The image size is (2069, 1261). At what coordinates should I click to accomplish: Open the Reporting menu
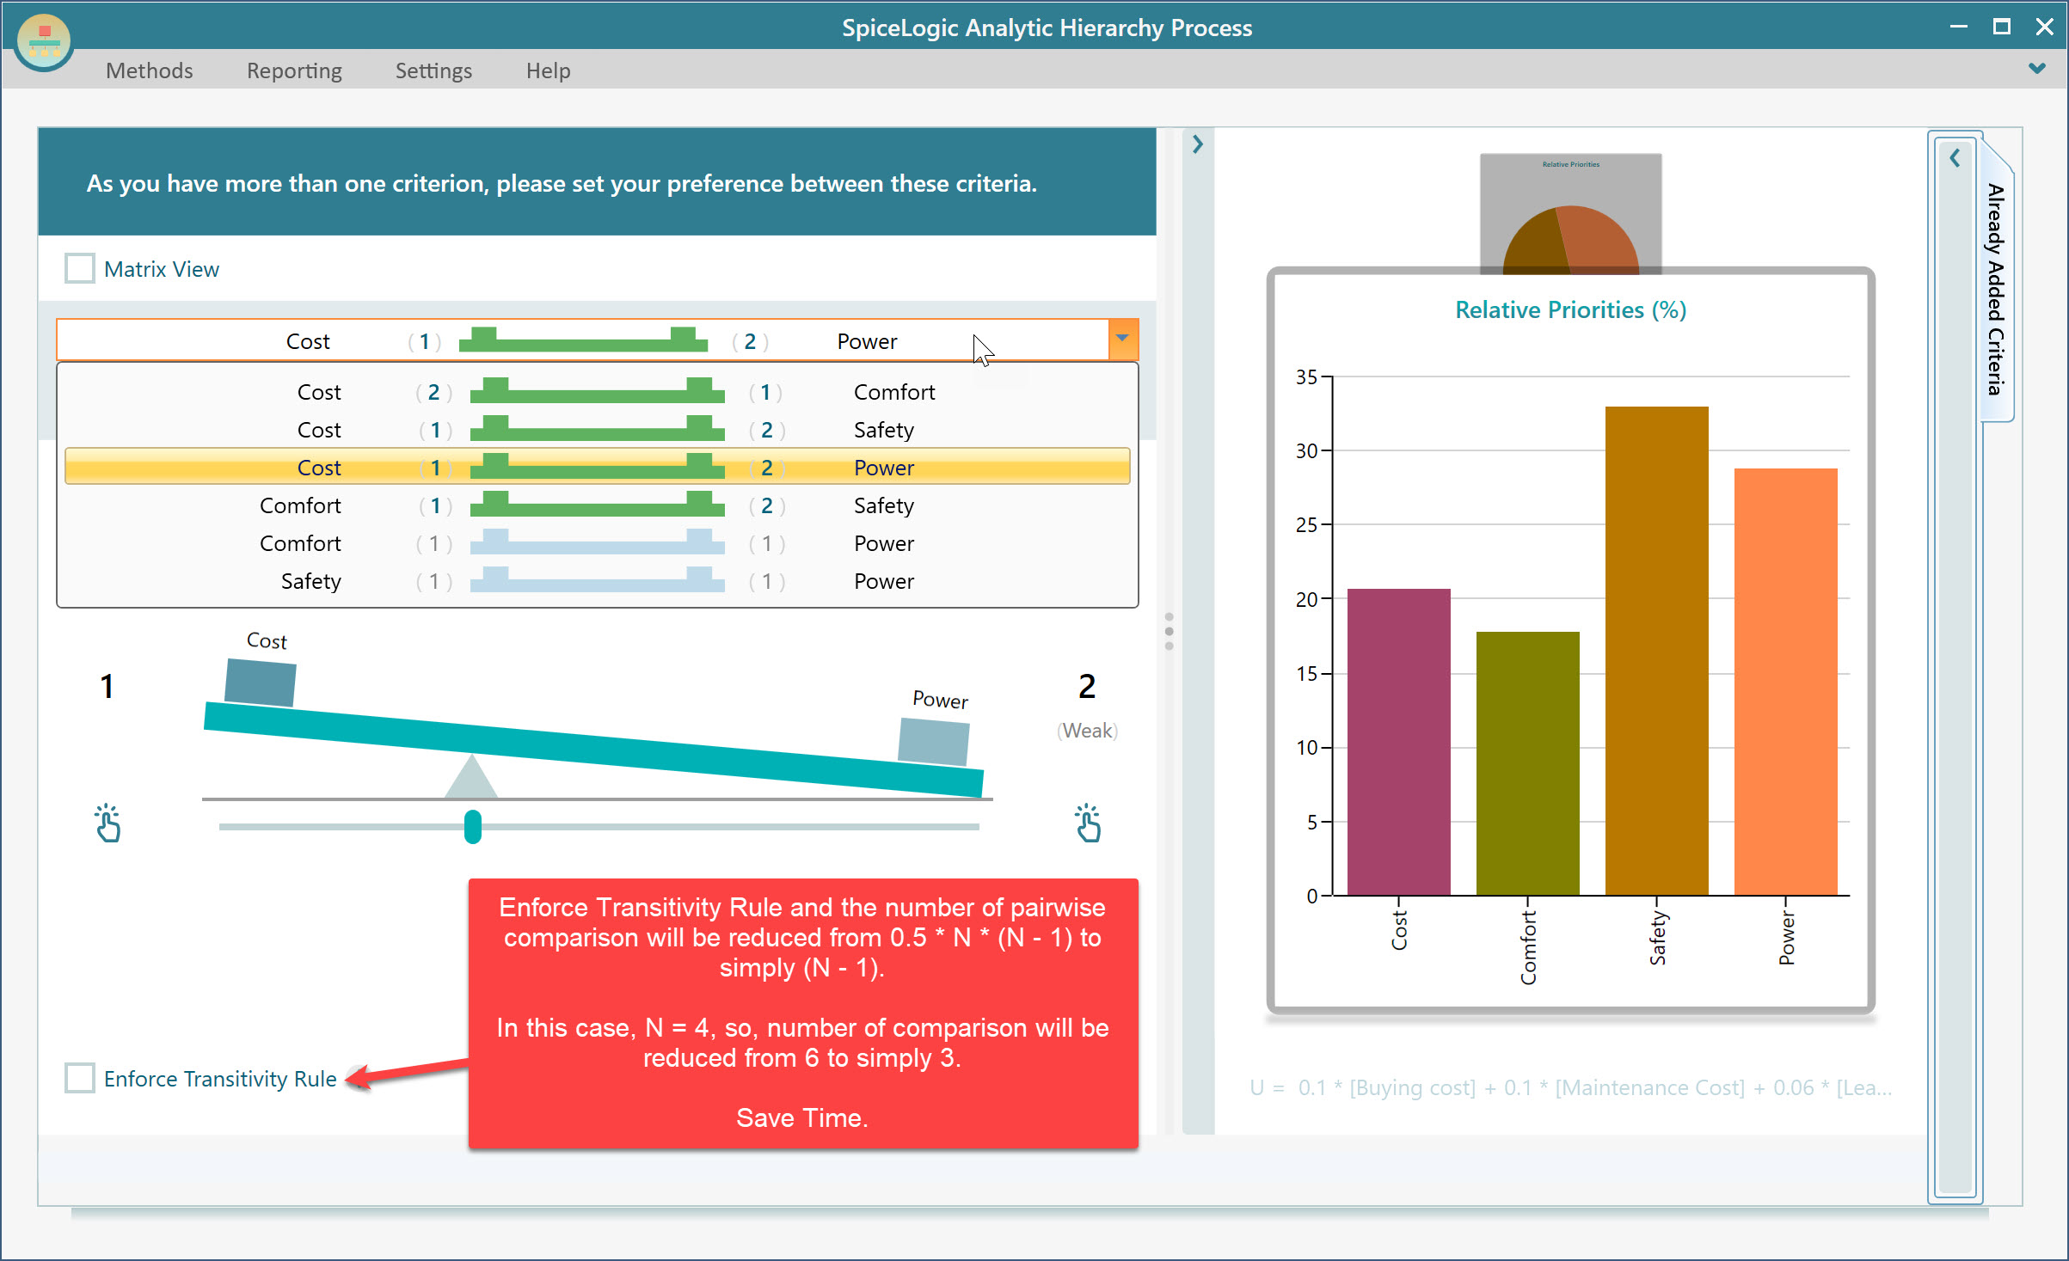[294, 70]
